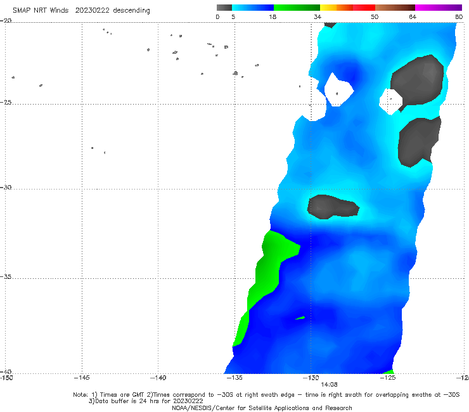Viewport: 469px width, 412px height.
Task: Select the green 18–34 color bar segment
Action: tap(297, 8)
